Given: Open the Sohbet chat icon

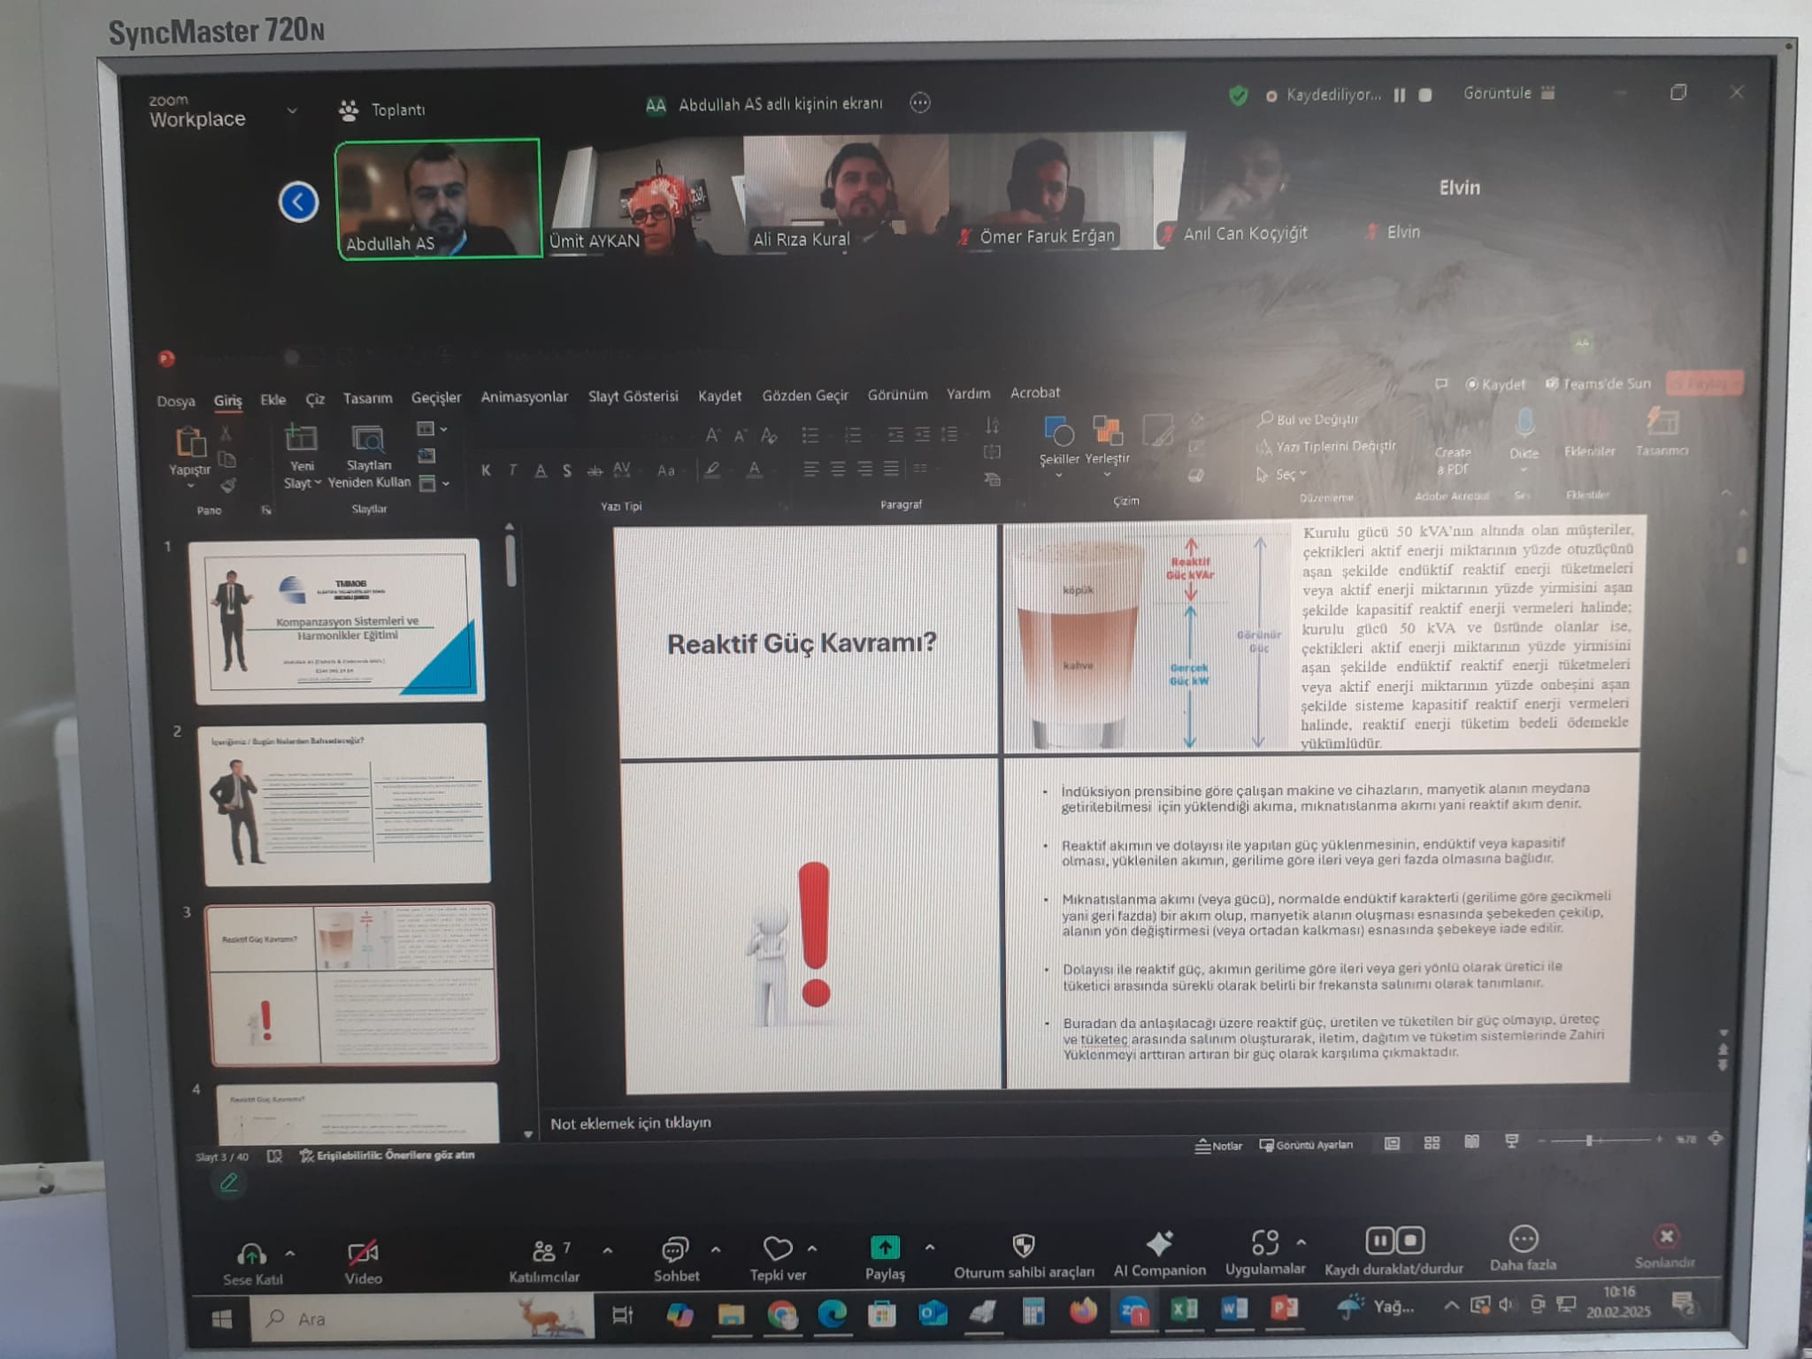Looking at the screenshot, I should tap(675, 1249).
